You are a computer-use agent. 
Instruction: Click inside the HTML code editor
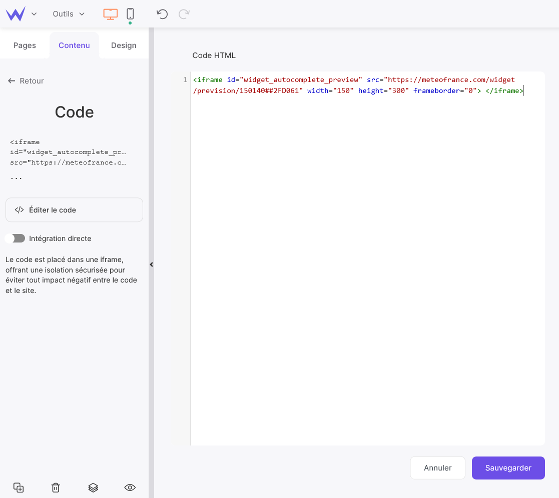(367, 250)
